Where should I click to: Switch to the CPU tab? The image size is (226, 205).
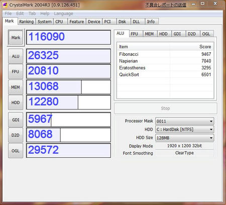click(x=59, y=22)
